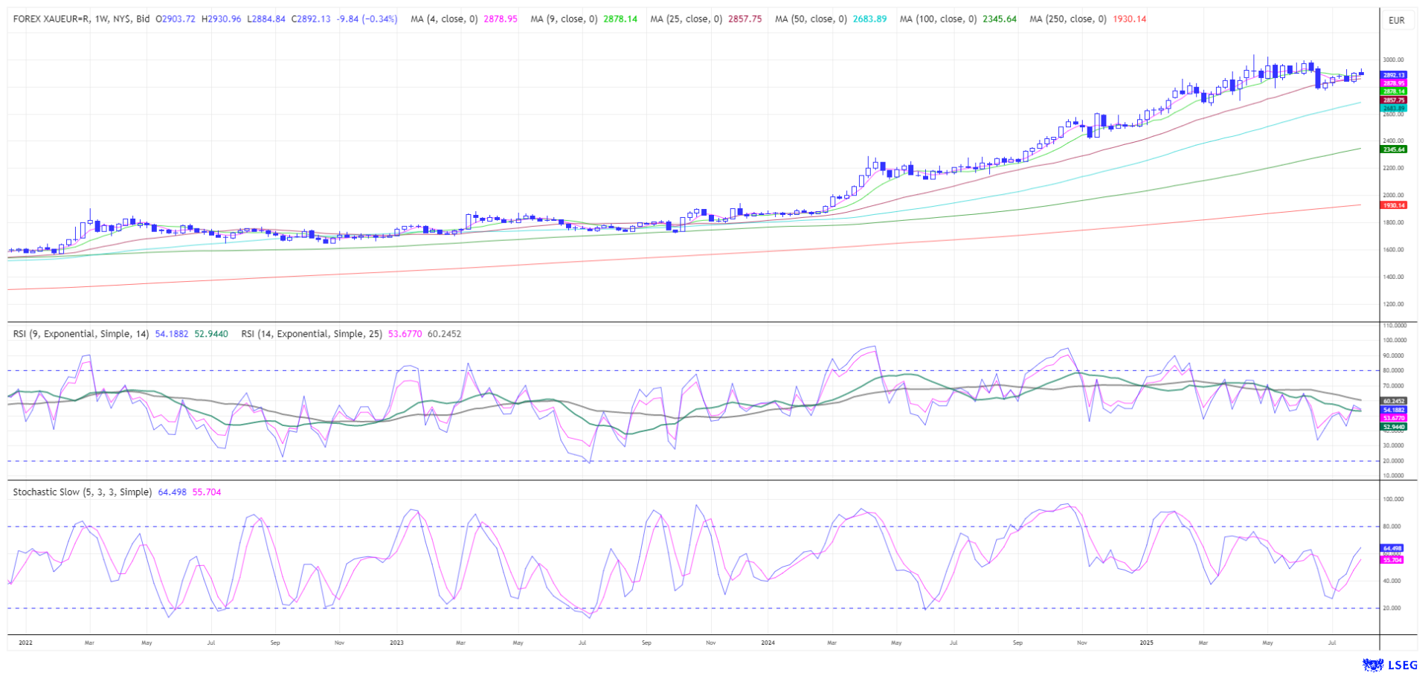The height and width of the screenshot is (673, 1425).
Task: Click the MA (50, close, 0) indicator label
Action: [x=811, y=19]
